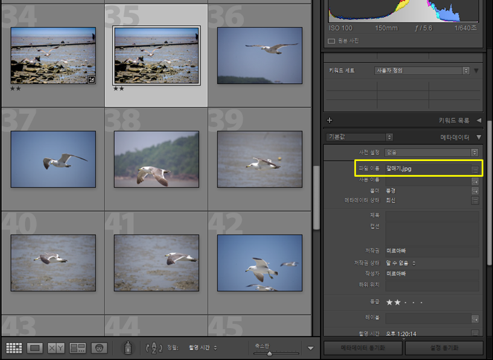493x360 pixels.
Task: Open the XY Compare view
Action: pyautogui.click(x=56, y=348)
